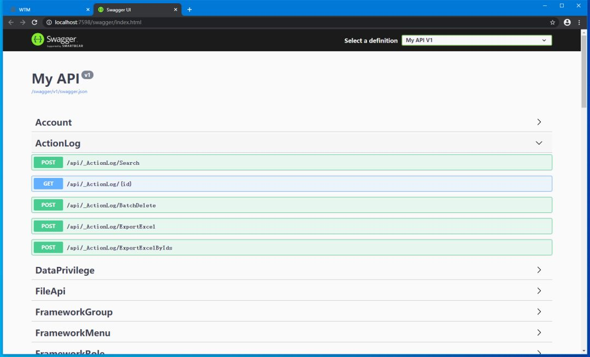The image size is (590, 357).
Task: Click the POST badge for Search
Action: point(48,162)
